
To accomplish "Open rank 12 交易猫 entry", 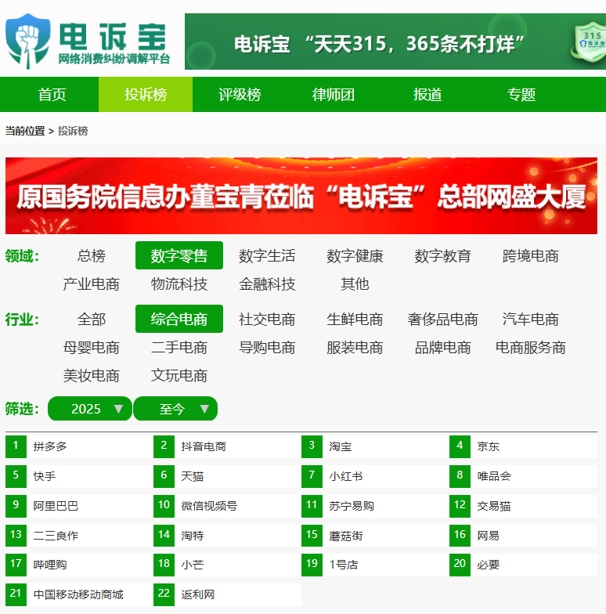I will 523,506.
